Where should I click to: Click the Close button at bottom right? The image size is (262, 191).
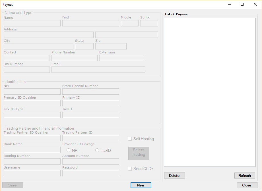click(247, 185)
